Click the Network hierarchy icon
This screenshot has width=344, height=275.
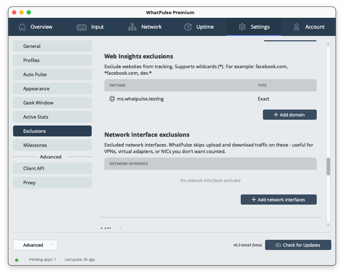[132, 27]
